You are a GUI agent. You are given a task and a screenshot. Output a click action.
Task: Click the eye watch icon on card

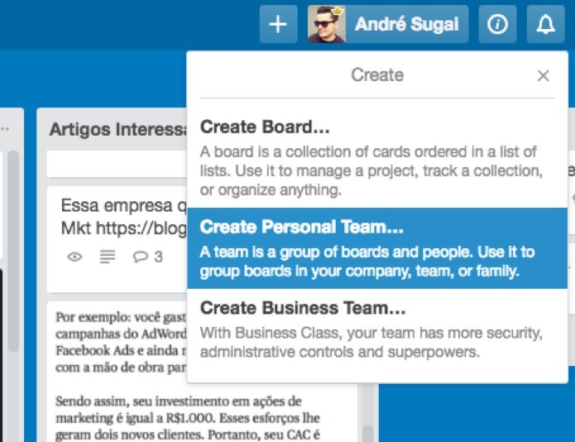[x=74, y=257]
